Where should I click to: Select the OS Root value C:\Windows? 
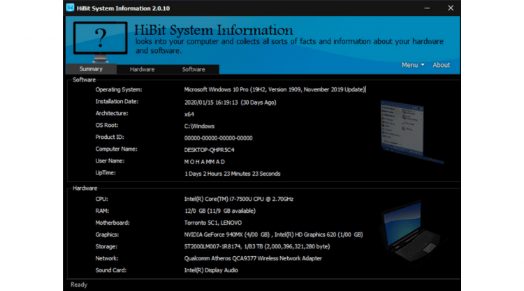tap(199, 126)
